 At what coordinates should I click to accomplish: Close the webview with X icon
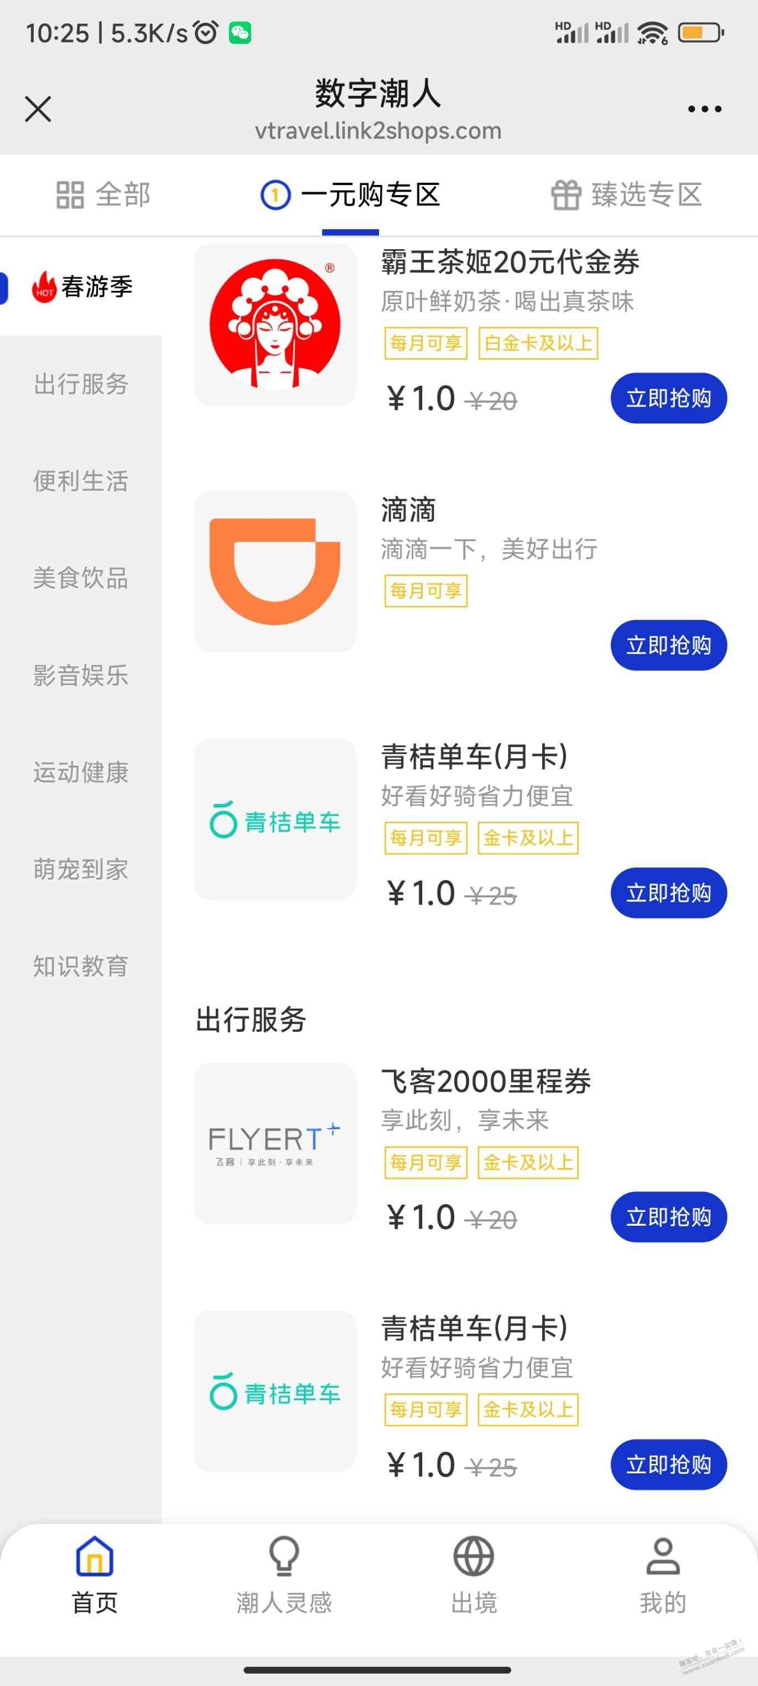(38, 109)
